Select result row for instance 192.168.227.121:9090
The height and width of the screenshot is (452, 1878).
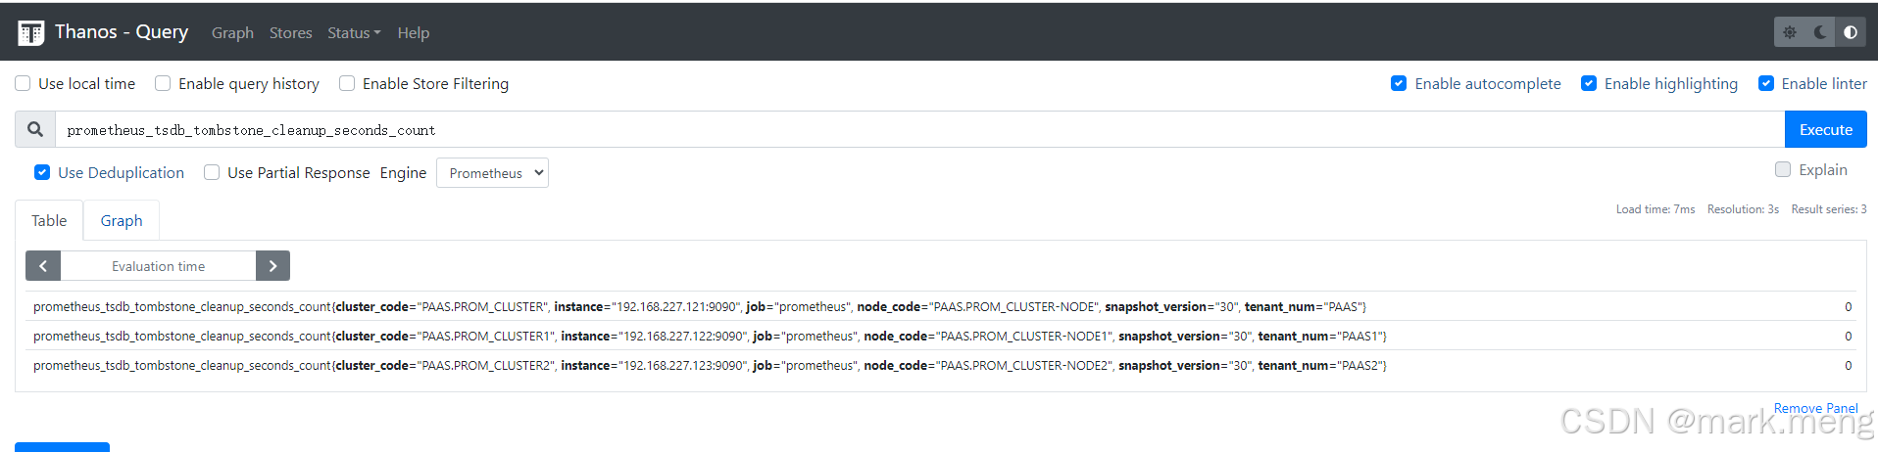(941, 306)
